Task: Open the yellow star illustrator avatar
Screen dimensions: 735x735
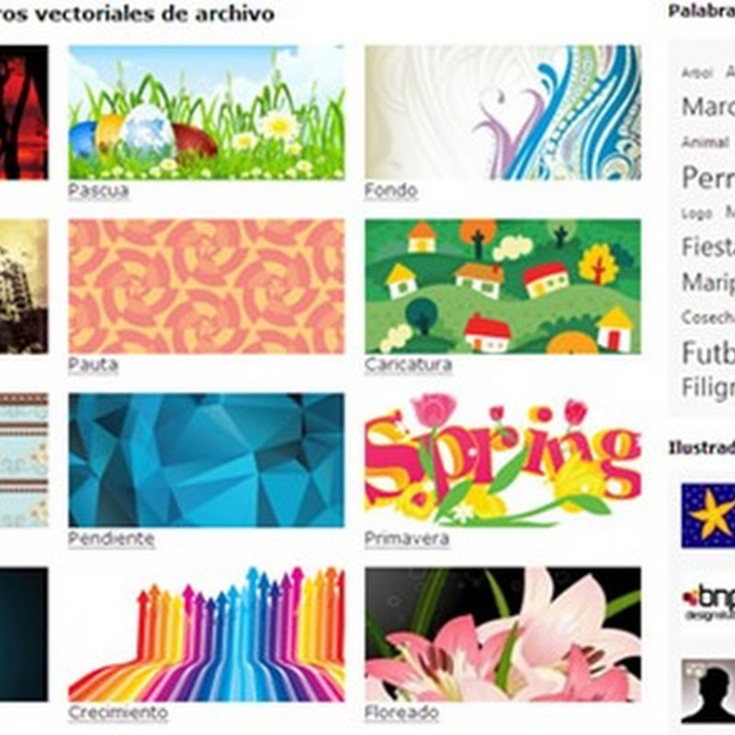Action: 707,515
